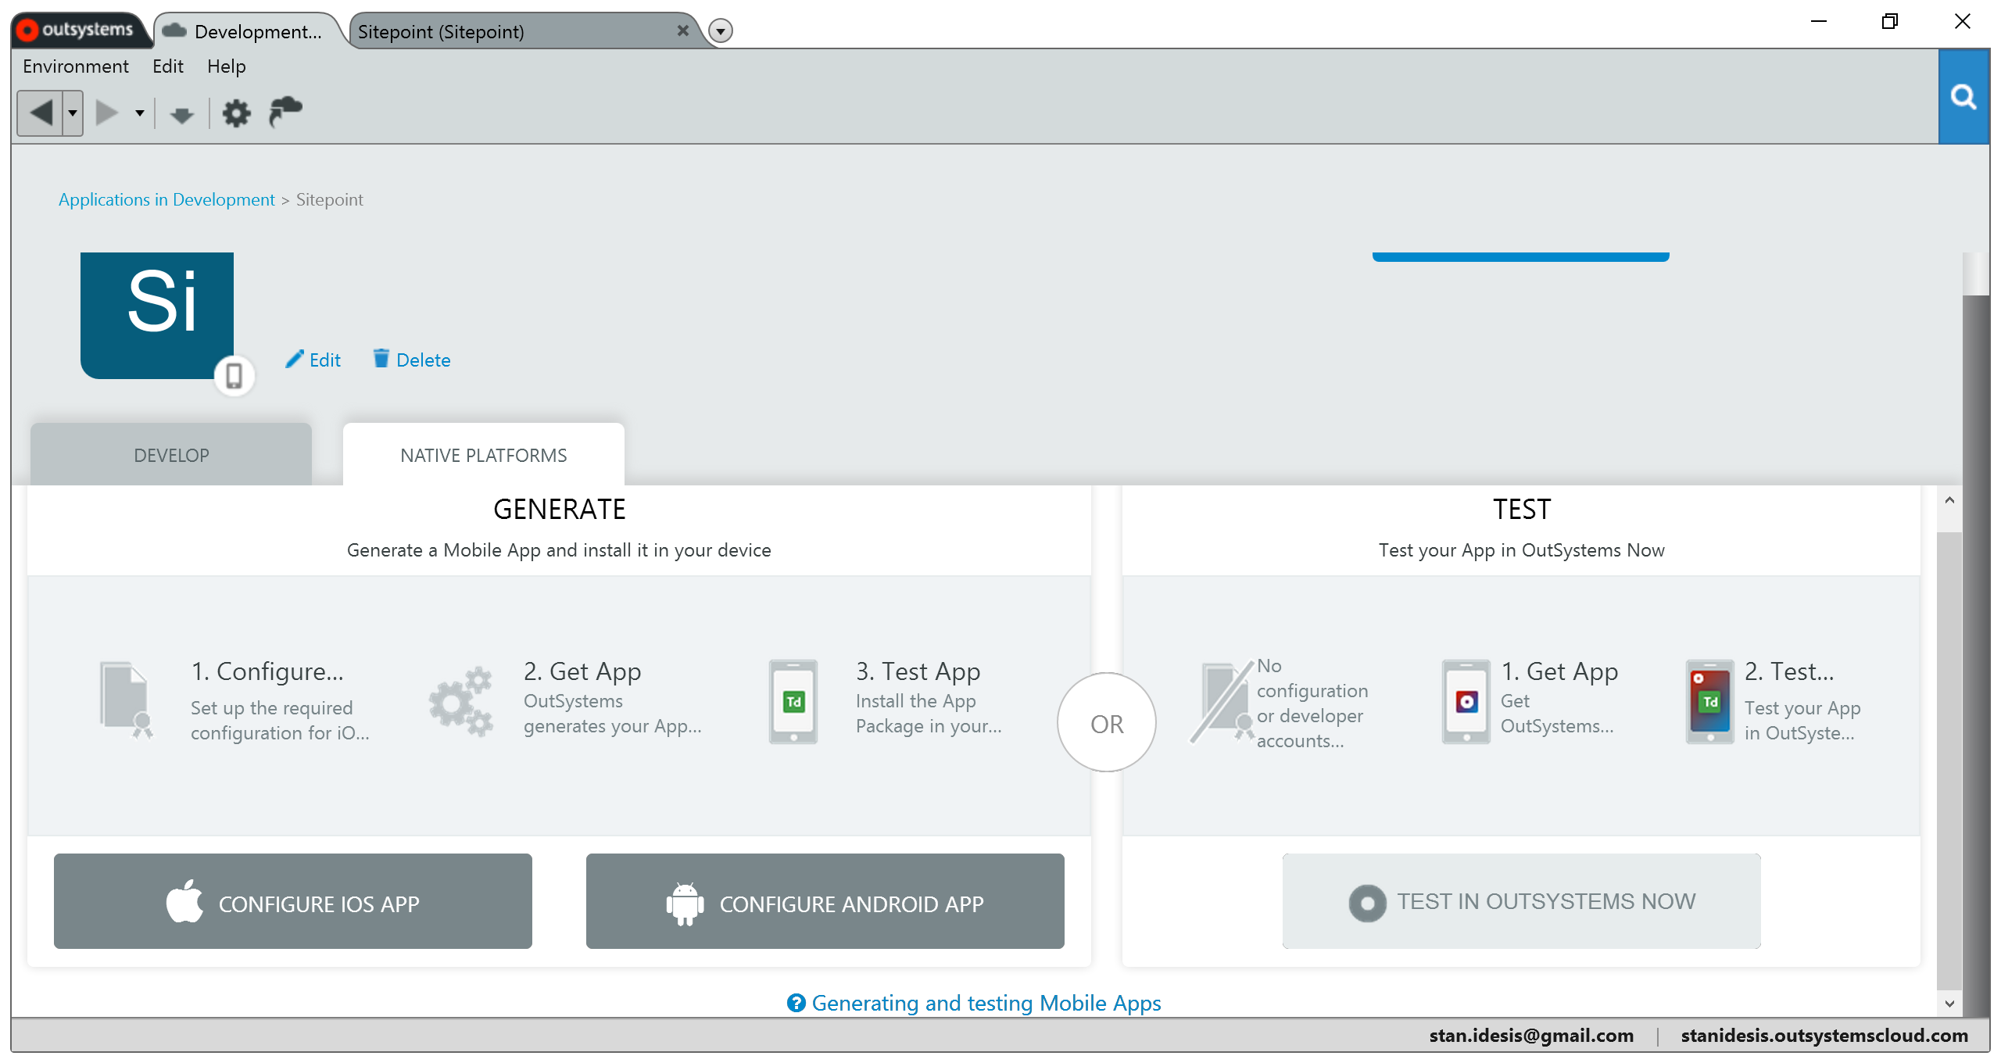This screenshot has height=1063, width=2001.
Task: Close the Sitepoint tab
Action: 682,31
